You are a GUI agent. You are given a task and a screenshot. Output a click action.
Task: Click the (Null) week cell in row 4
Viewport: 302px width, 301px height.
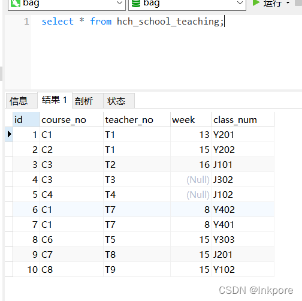[191, 179]
